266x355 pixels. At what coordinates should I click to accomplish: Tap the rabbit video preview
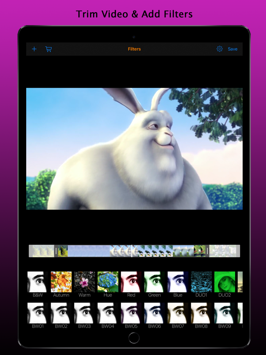[134, 149]
